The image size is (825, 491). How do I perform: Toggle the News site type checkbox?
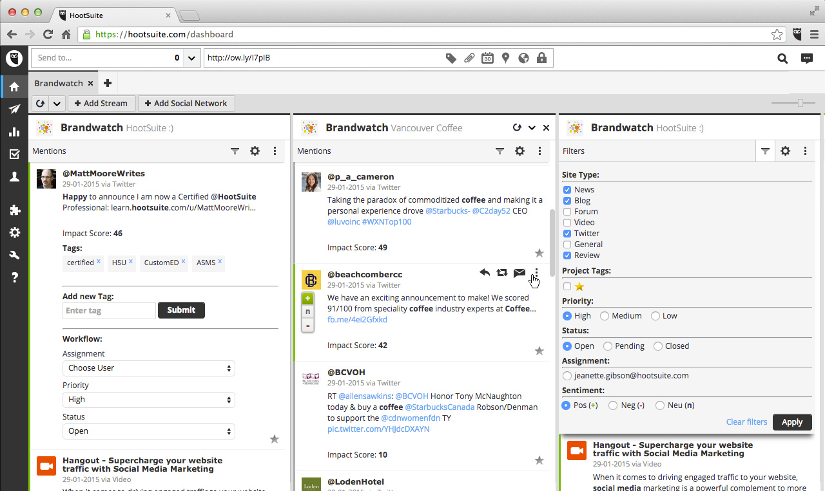click(x=567, y=190)
